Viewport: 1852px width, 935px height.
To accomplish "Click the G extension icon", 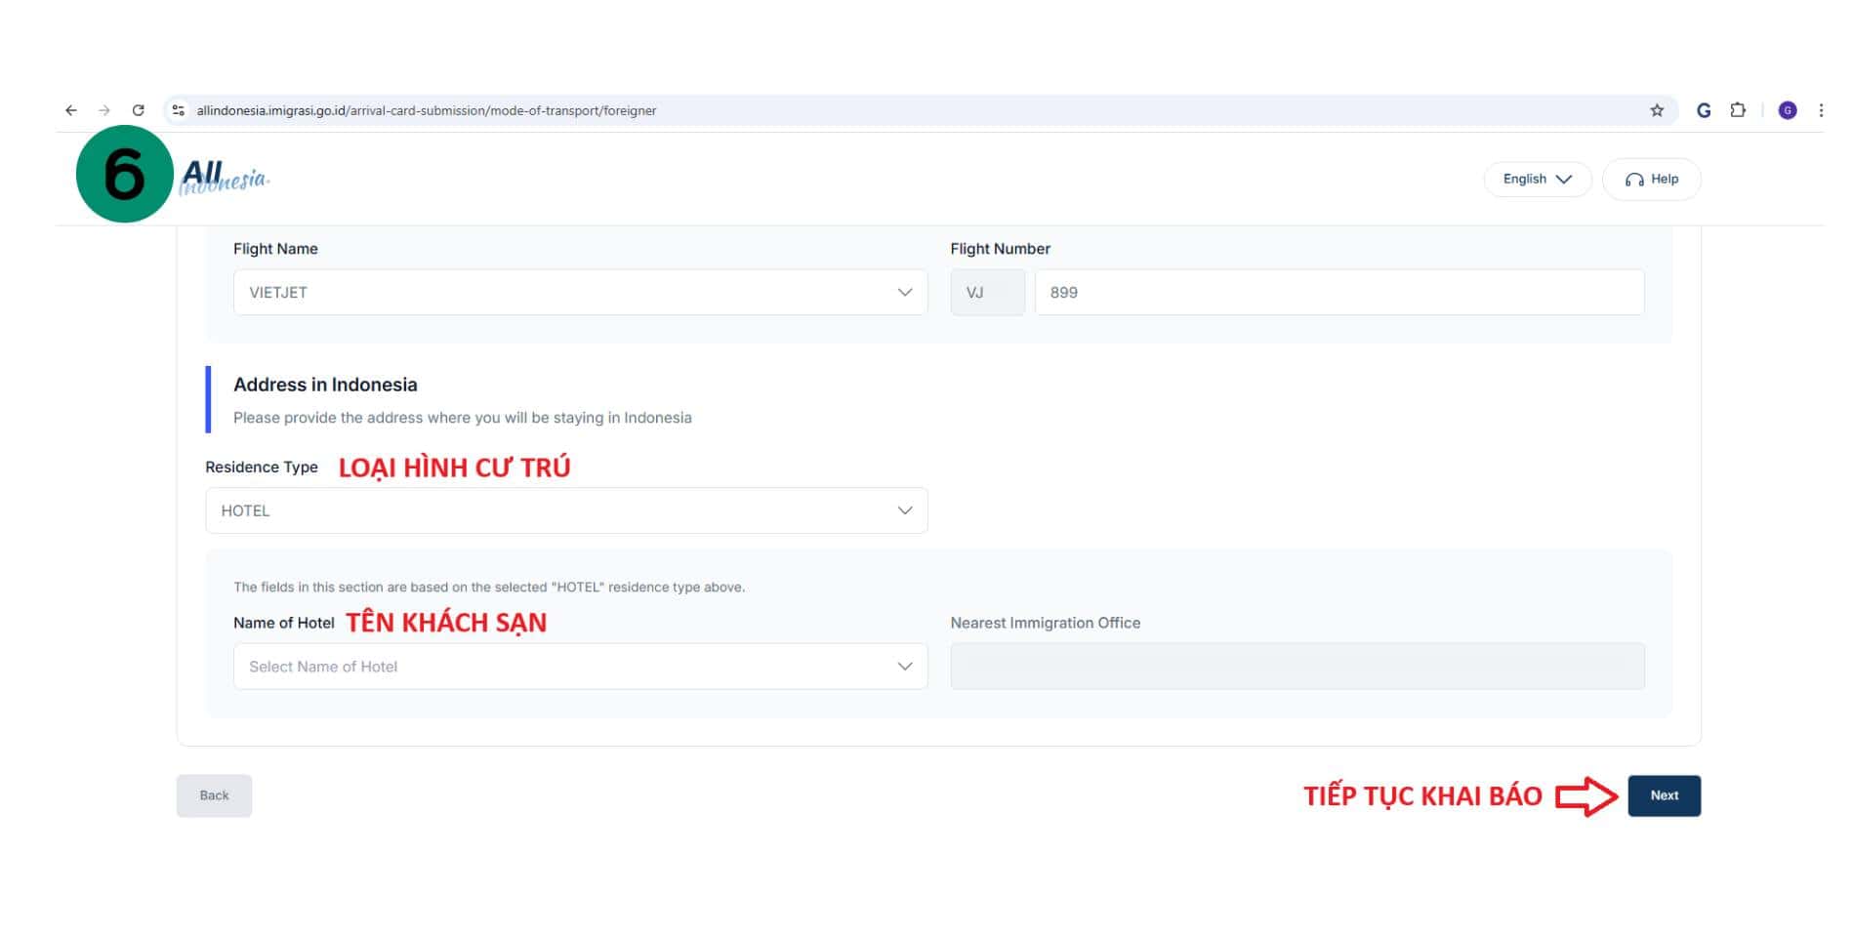I will coord(1704,110).
